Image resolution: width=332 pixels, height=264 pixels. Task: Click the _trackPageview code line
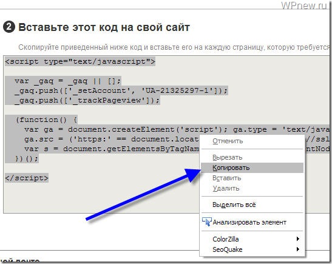87,100
